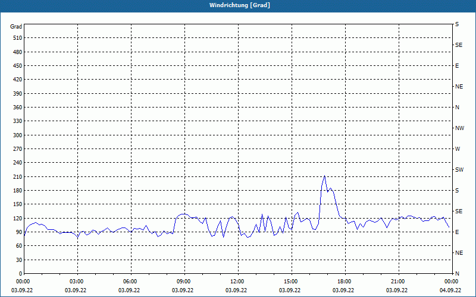
Task: Click the blue line's highest peak near 210
Action: coord(324,176)
